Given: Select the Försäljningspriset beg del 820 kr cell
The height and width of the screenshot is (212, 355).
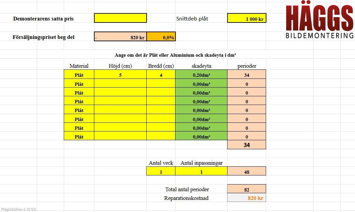Looking at the screenshot, I should pyautogui.click(x=120, y=37).
